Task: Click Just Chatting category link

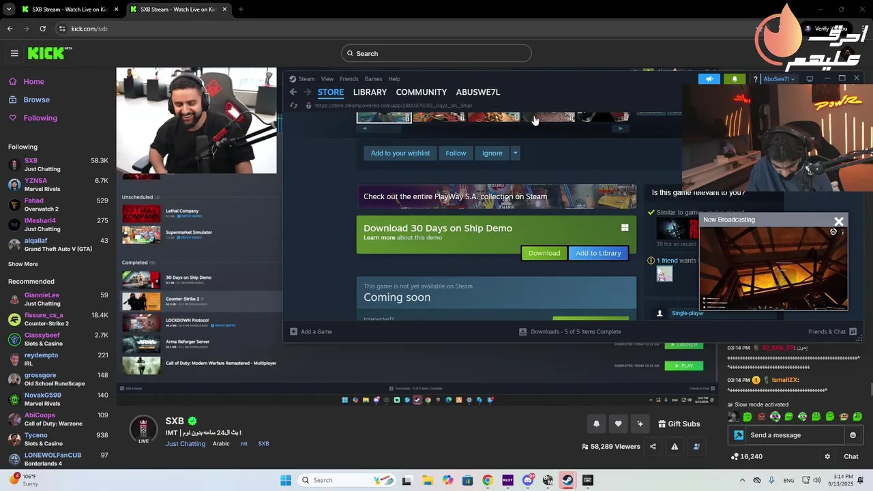Action: (x=185, y=444)
